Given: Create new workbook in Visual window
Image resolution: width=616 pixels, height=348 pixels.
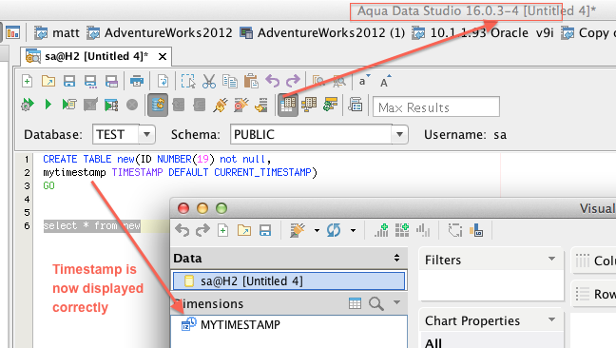Looking at the screenshot, I should tap(222, 230).
